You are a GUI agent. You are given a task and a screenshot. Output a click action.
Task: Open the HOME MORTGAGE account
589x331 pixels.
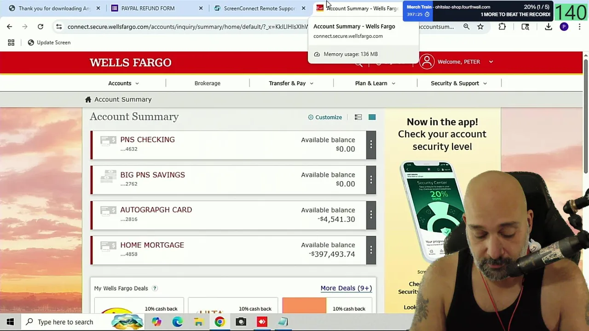click(152, 245)
